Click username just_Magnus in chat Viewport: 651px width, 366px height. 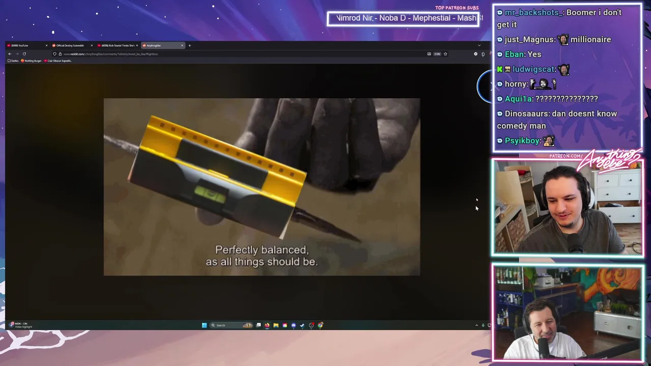pos(529,39)
